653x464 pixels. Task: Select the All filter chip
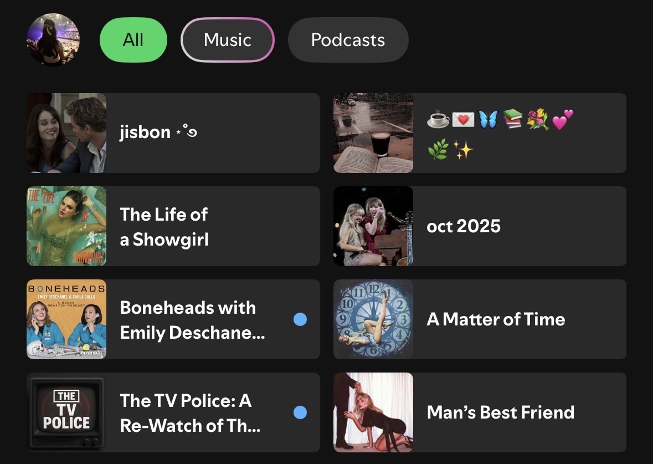click(x=133, y=40)
